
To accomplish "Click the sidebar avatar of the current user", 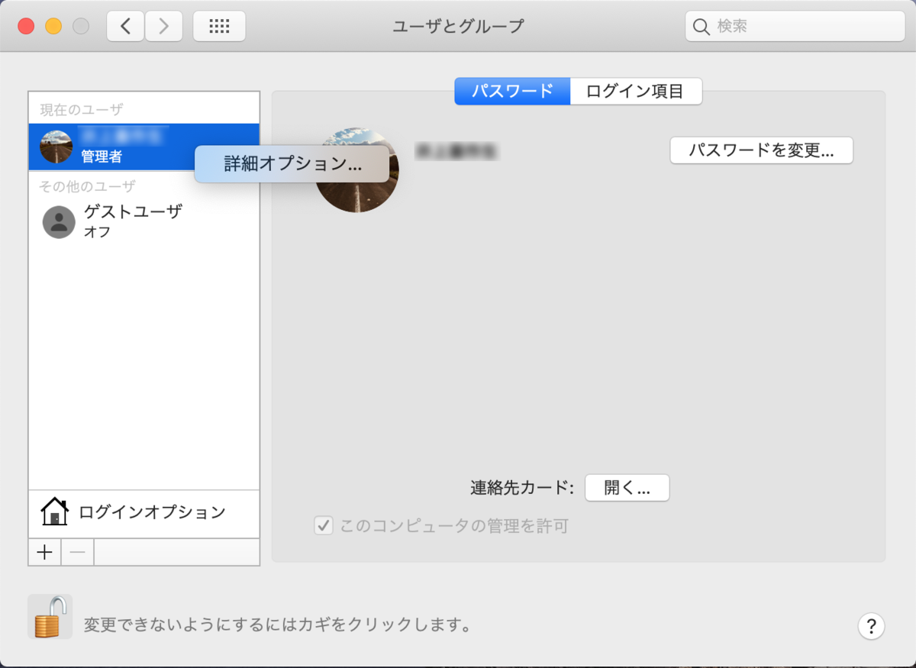I will (56, 147).
